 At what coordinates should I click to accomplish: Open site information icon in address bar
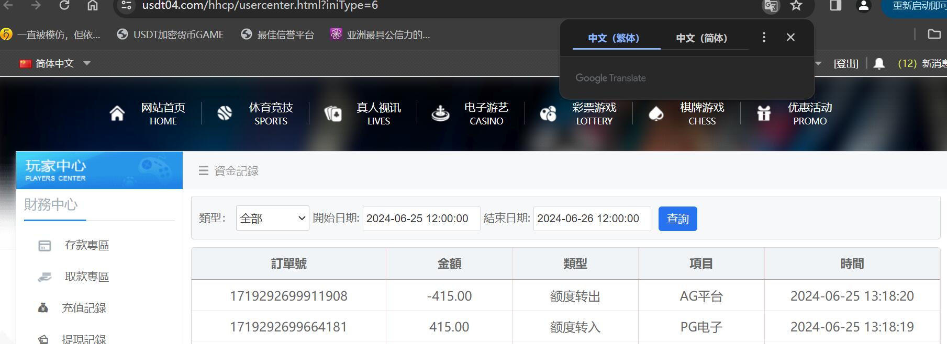[x=126, y=6]
